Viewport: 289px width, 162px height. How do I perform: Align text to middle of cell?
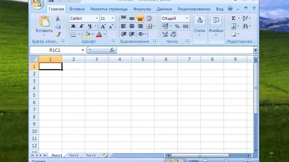tap(132, 18)
